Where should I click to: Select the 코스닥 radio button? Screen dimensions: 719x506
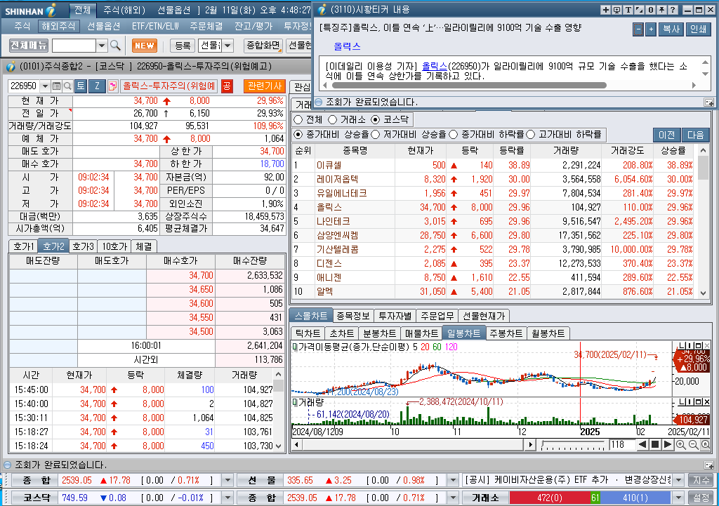(376, 119)
